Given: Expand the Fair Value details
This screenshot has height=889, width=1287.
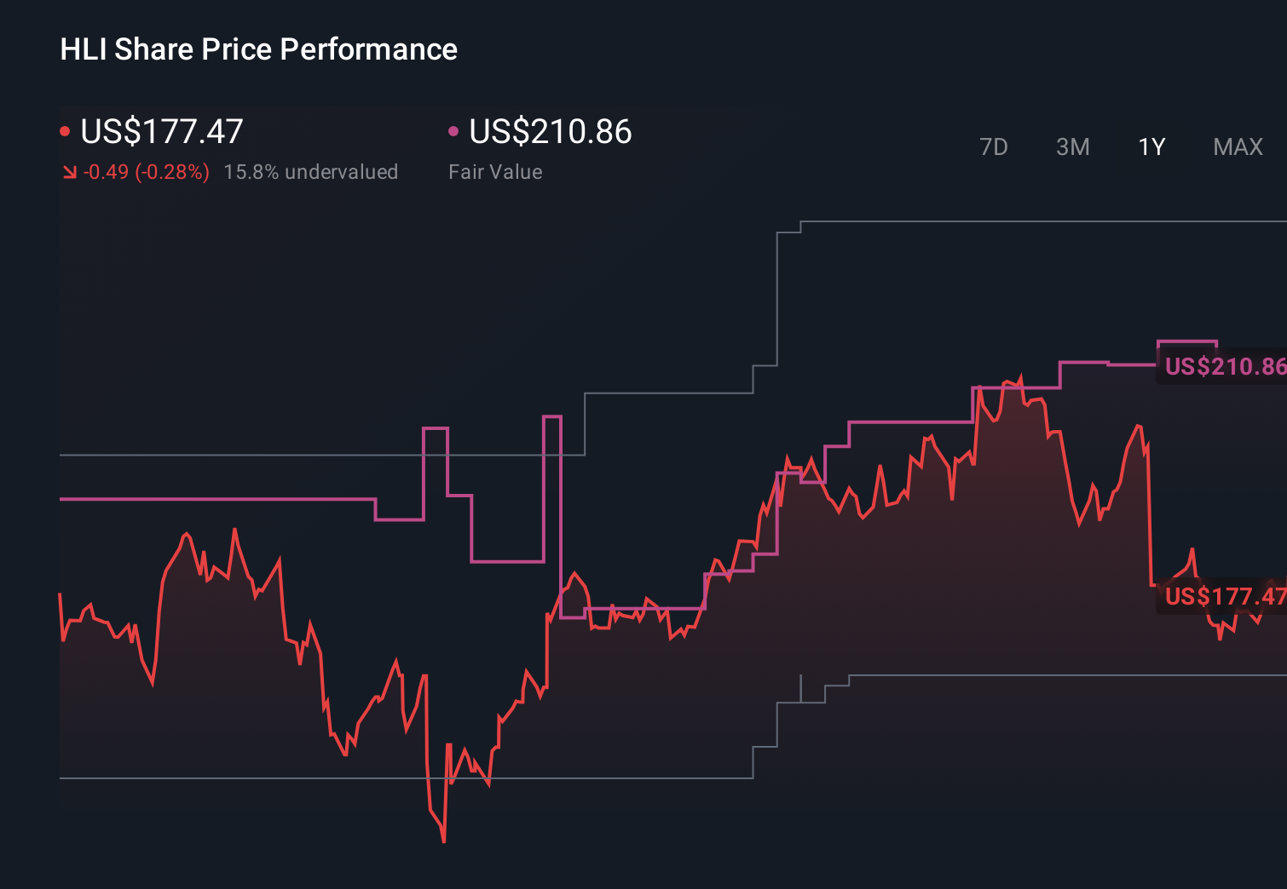Looking at the screenshot, I should (495, 172).
